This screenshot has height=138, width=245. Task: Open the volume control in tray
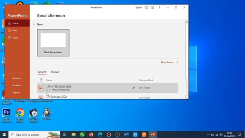[x=221, y=135]
